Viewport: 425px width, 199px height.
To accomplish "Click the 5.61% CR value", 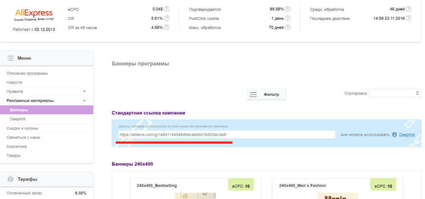I will [157, 18].
